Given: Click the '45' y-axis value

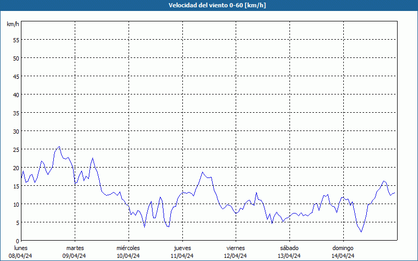Looking at the screenshot, I should pyautogui.click(x=16, y=76).
